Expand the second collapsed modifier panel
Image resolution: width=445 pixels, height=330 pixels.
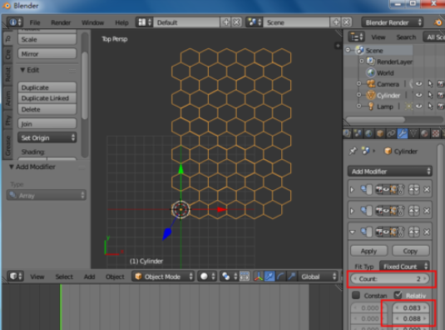(x=352, y=211)
